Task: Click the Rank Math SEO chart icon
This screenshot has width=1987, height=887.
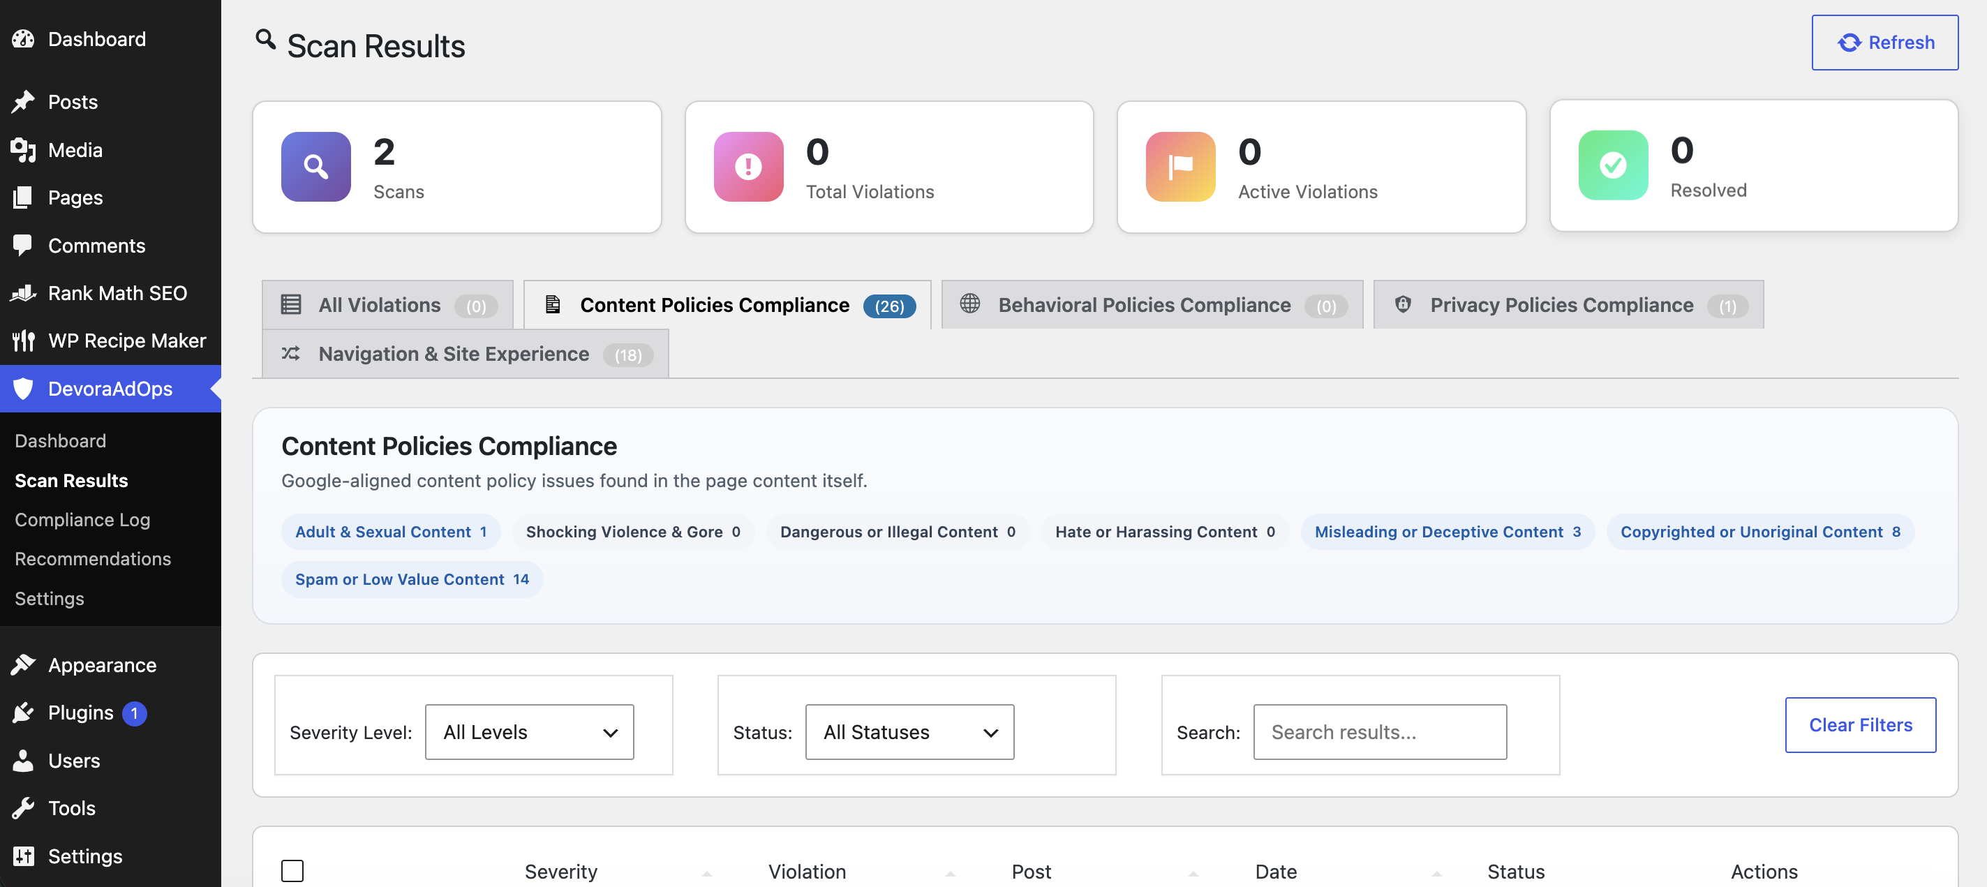Action: [23, 293]
